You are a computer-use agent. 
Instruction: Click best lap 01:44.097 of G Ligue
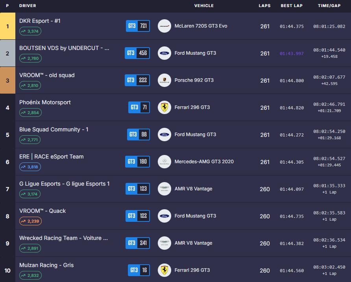click(292, 189)
